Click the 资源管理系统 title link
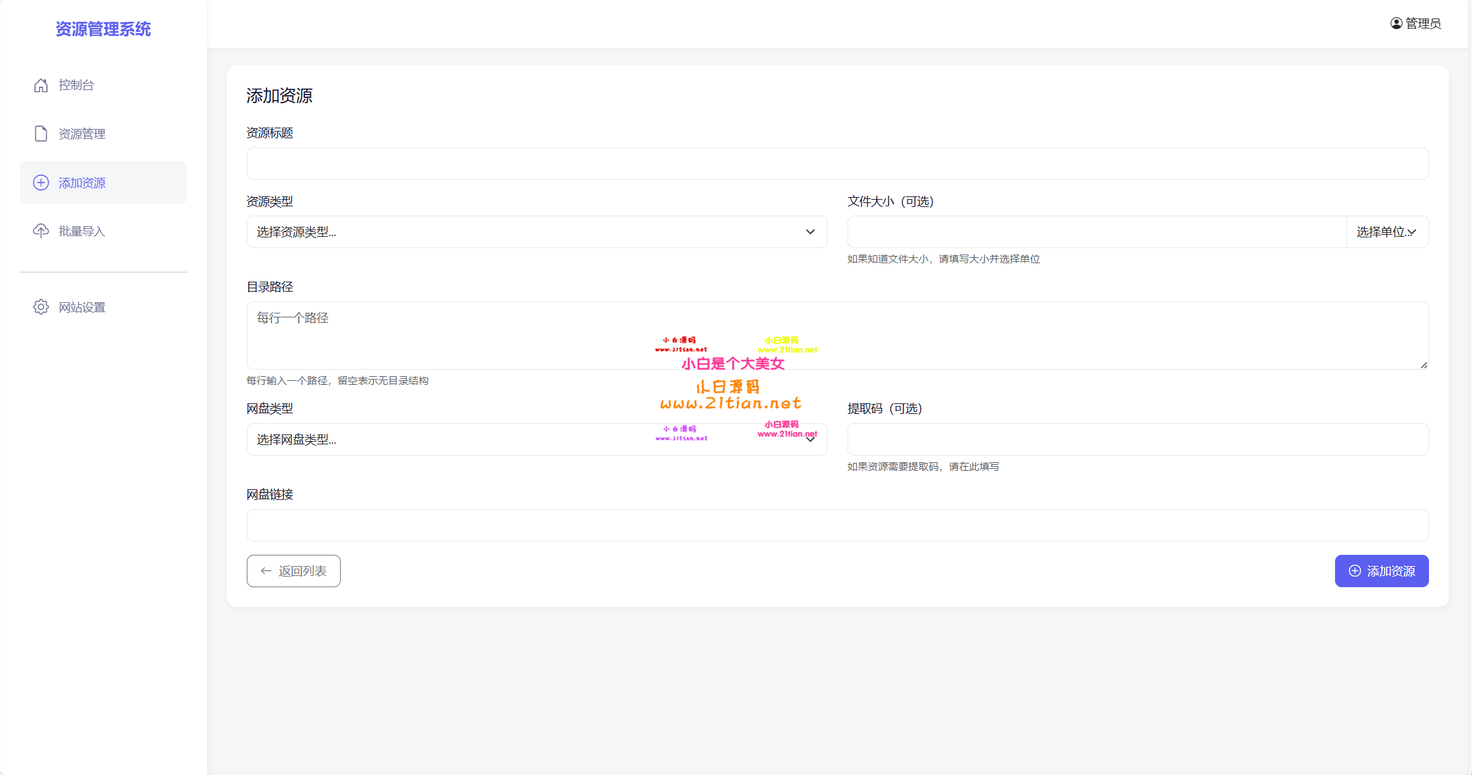Image resolution: width=1472 pixels, height=775 pixels. tap(103, 29)
